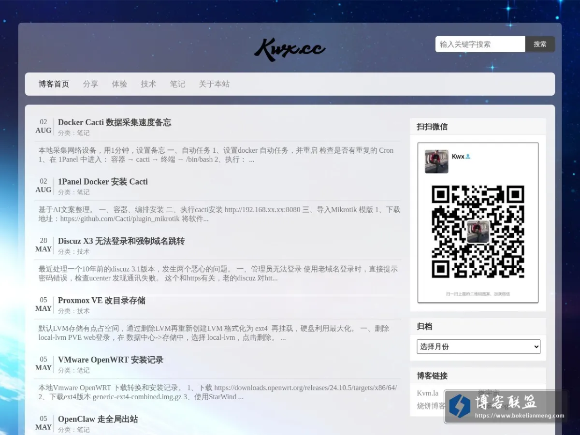Viewport: 580px width, 435px height.
Task: Click the 'Kwx' name in WeChat card
Action: (458, 156)
